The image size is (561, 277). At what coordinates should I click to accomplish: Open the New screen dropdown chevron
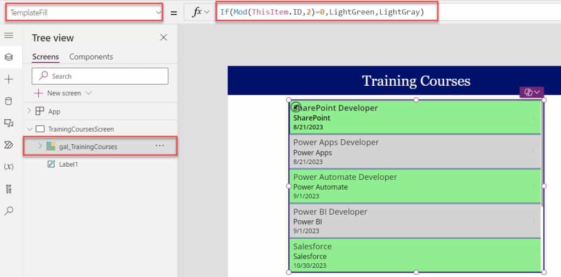89,93
